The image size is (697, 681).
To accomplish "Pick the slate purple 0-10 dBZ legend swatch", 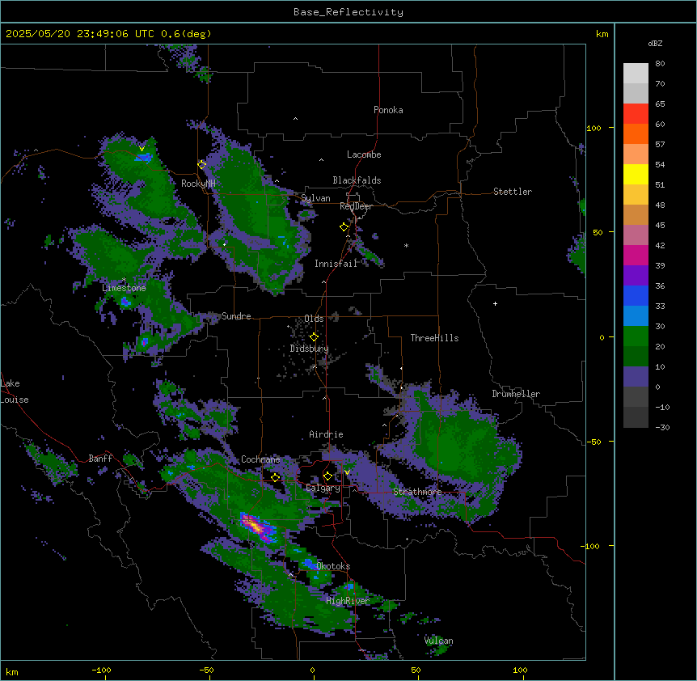I will coord(636,377).
